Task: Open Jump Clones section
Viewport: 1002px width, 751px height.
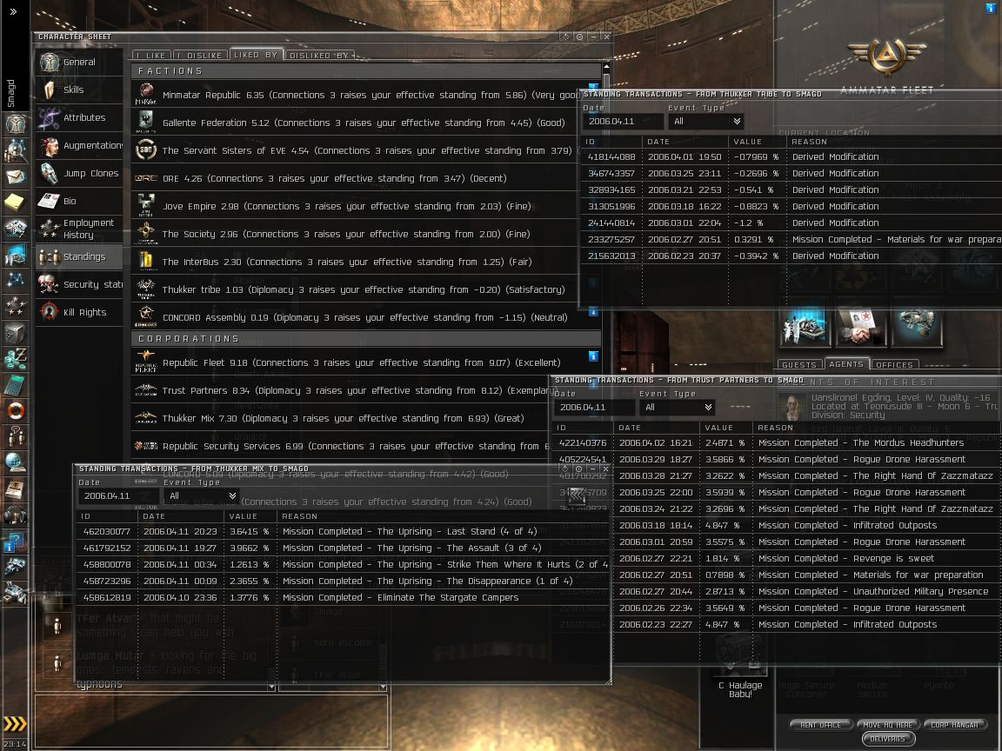Action: click(x=79, y=173)
